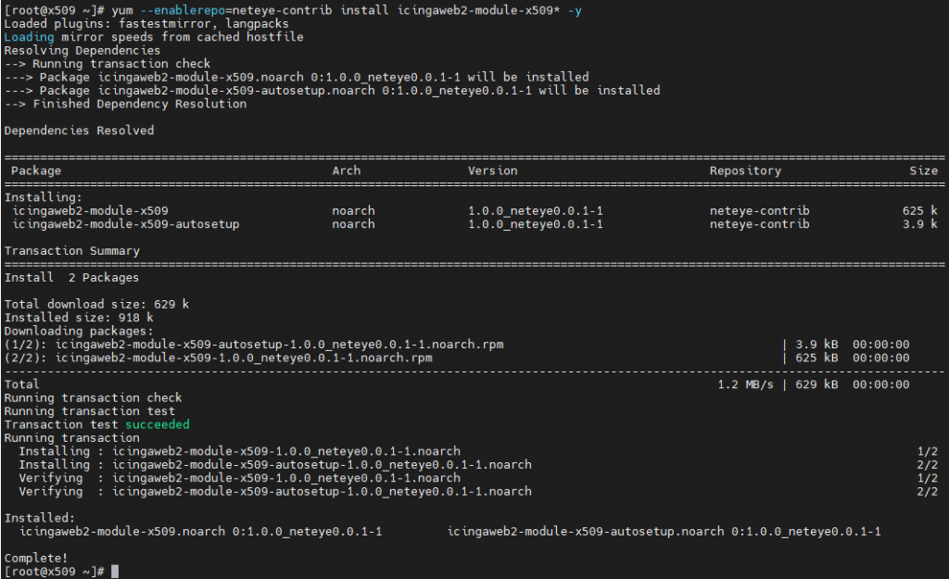This screenshot has width=949, height=579.
Task: Select the "Installed size: 918 k" line
Action: click(79, 317)
